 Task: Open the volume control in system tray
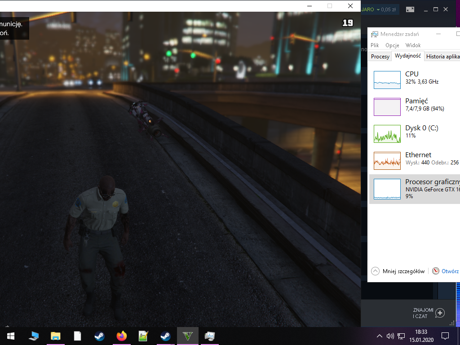(390, 336)
